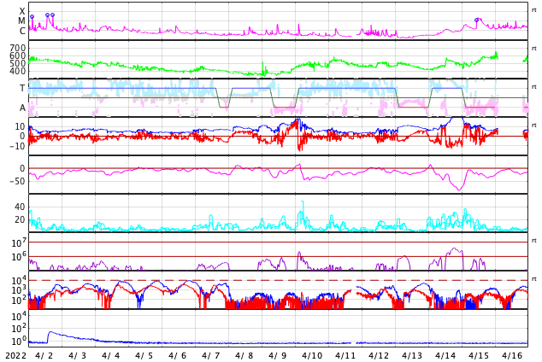Click the T sector axis label

tap(22, 88)
